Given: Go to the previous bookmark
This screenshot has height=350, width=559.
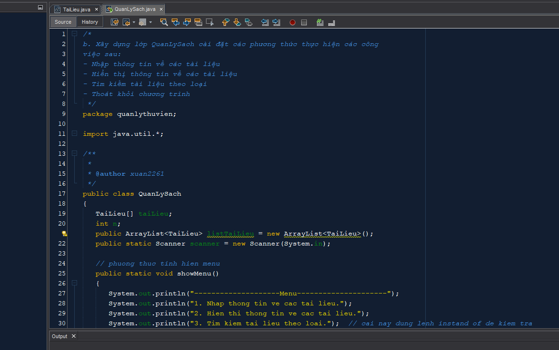Looking at the screenshot, I should (x=226, y=22).
